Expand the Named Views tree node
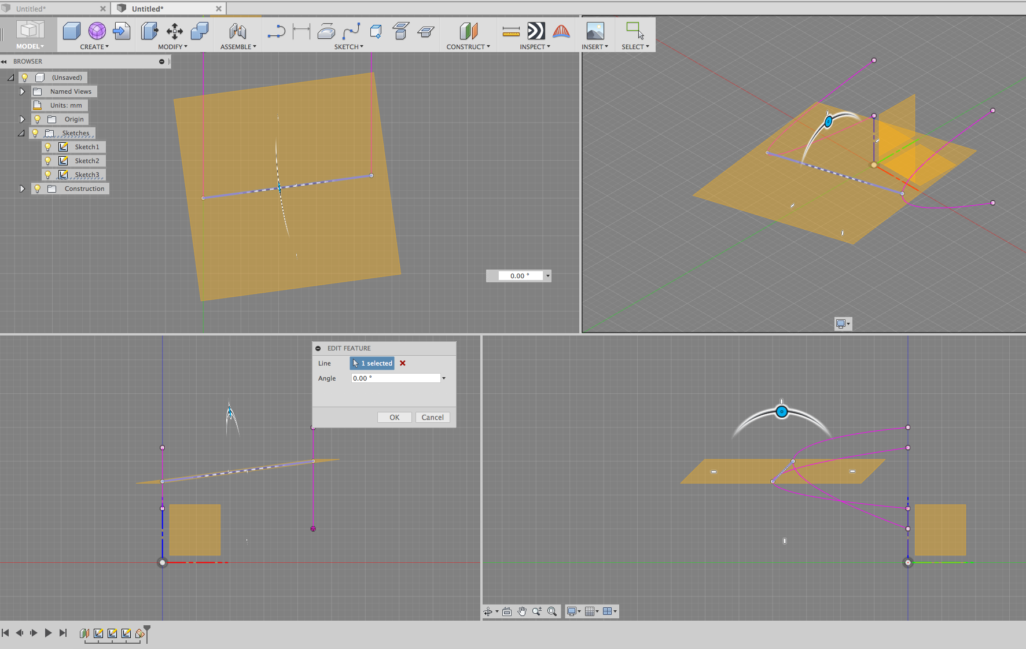The height and width of the screenshot is (649, 1026). point(22,91)
